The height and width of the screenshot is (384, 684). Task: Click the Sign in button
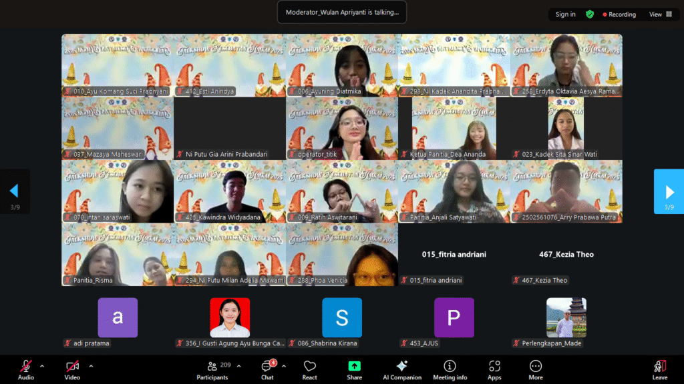coord(564,14)
